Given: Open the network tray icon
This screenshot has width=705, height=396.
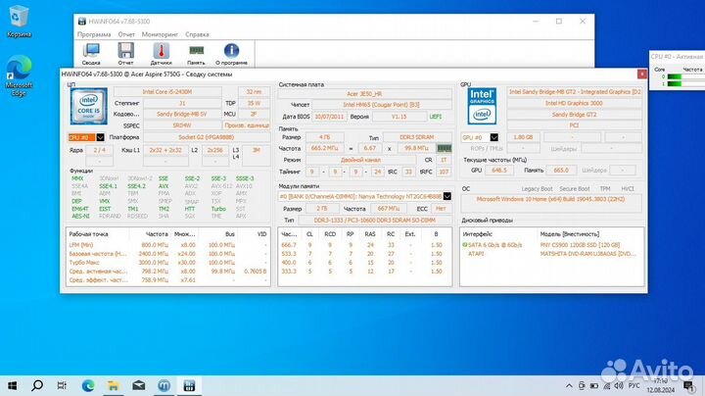Looking at the screenshot, I should click(x=606, y=386).
